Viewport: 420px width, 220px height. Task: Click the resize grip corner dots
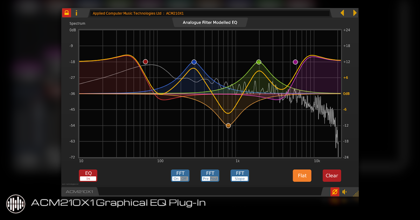click(x=356, y=193)
